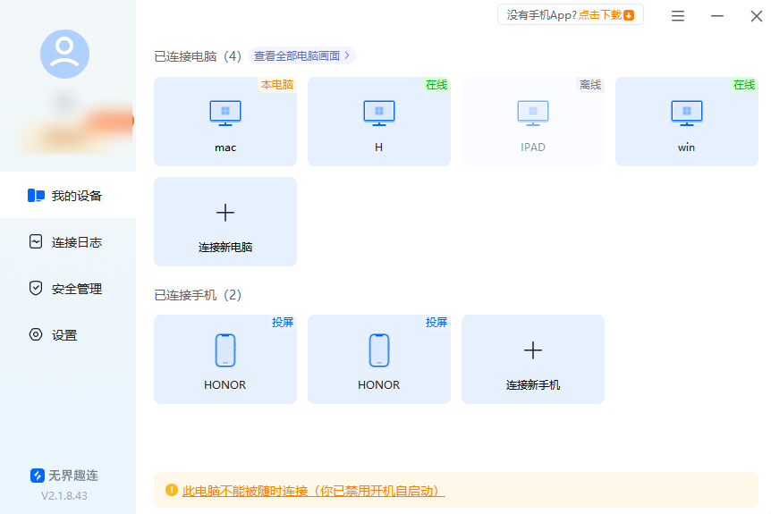Image resolution: width=771 pixels, height=514 pixels.
Task: Select the offline IPAD device icon
Action: [x=532, y=113]
